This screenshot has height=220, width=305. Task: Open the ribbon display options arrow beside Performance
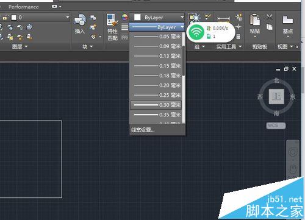(x=60, y=7)
